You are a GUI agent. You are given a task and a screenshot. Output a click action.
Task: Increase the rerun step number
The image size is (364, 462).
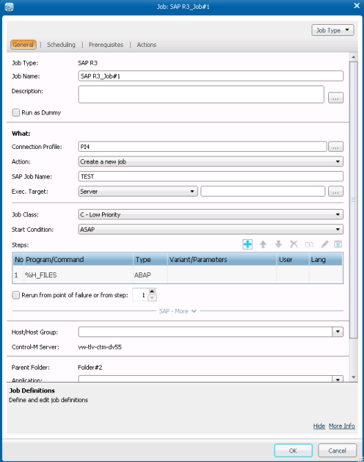pyautogui.click(x=152, y=292)
